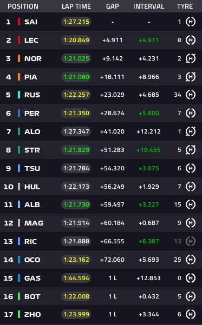Click the TYRE column header
The height and width of the screenshot is (325, 202).
(x=185, y=6)
